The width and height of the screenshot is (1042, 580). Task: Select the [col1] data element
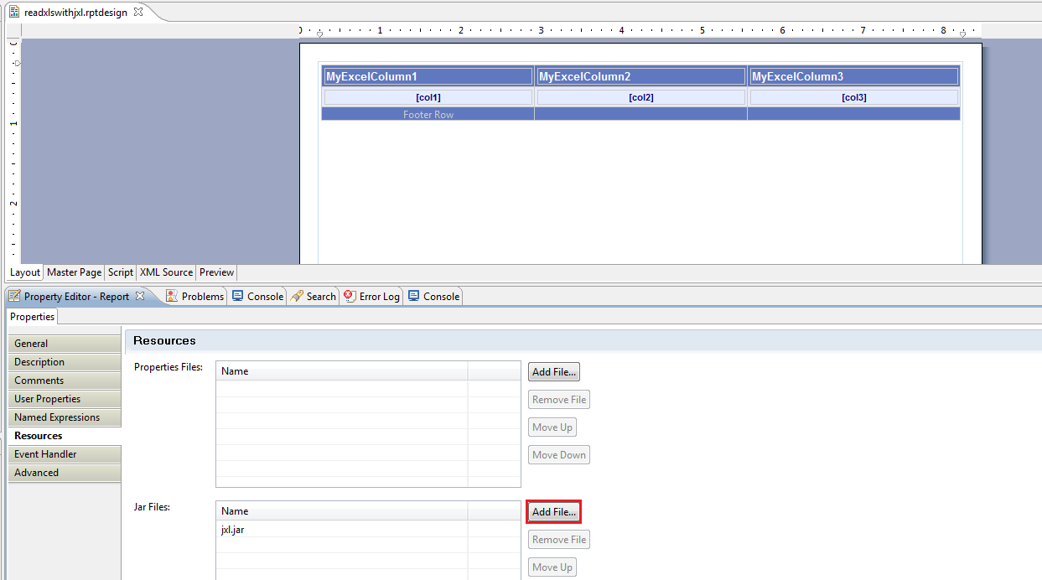(x=428, y=97)
